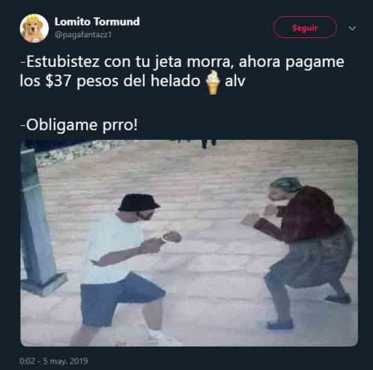Expand the tweet options chevron

[x=352, y=28]
